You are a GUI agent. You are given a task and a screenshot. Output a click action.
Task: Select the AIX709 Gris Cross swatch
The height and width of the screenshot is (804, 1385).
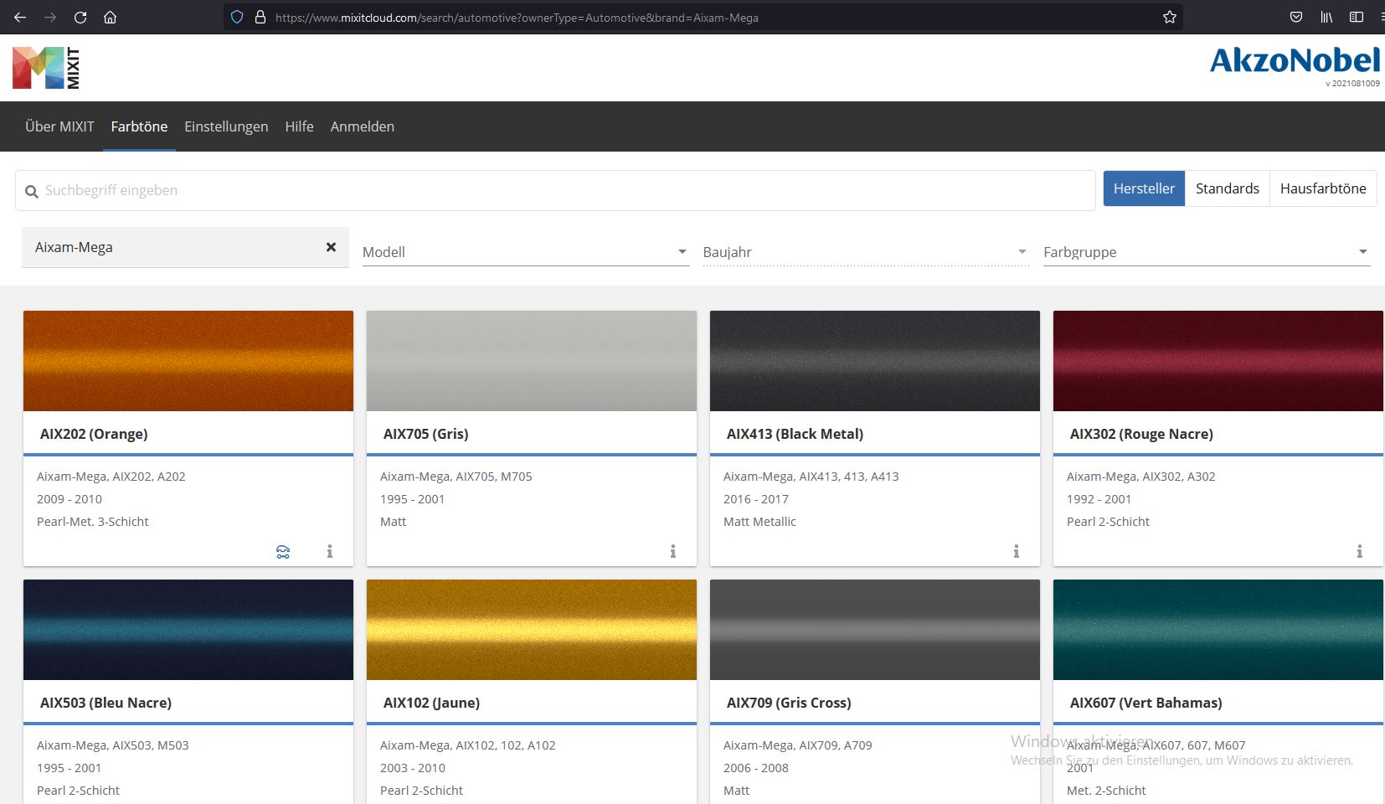(875, 630)
